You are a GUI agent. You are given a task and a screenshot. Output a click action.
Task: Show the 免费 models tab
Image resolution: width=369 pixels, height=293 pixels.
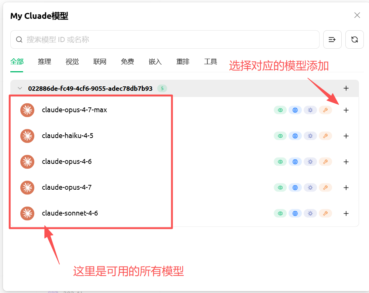[128, 62]
